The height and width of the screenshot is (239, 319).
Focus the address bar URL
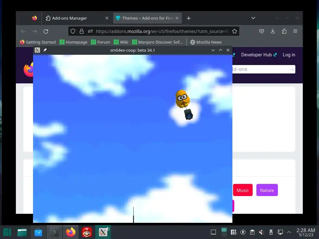pyautogui.click(x=162, y=31)
